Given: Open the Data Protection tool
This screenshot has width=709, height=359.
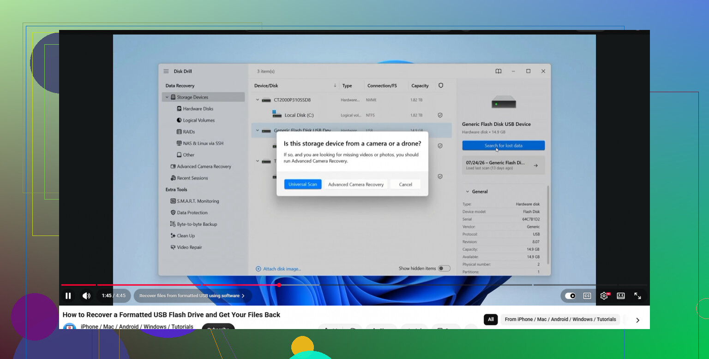Looking at the screenshot, I should (x=189, y=212).
